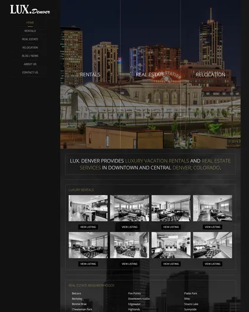Open the Blog / News page
249x312 pixels.
30,56
